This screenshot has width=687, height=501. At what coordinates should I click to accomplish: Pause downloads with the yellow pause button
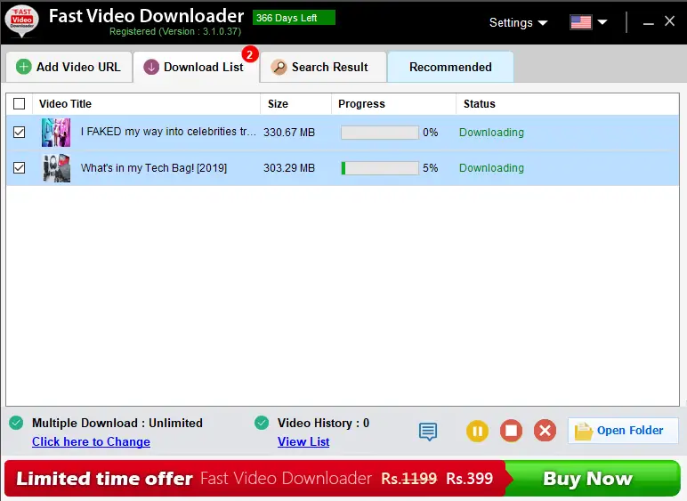pos(477,431)
